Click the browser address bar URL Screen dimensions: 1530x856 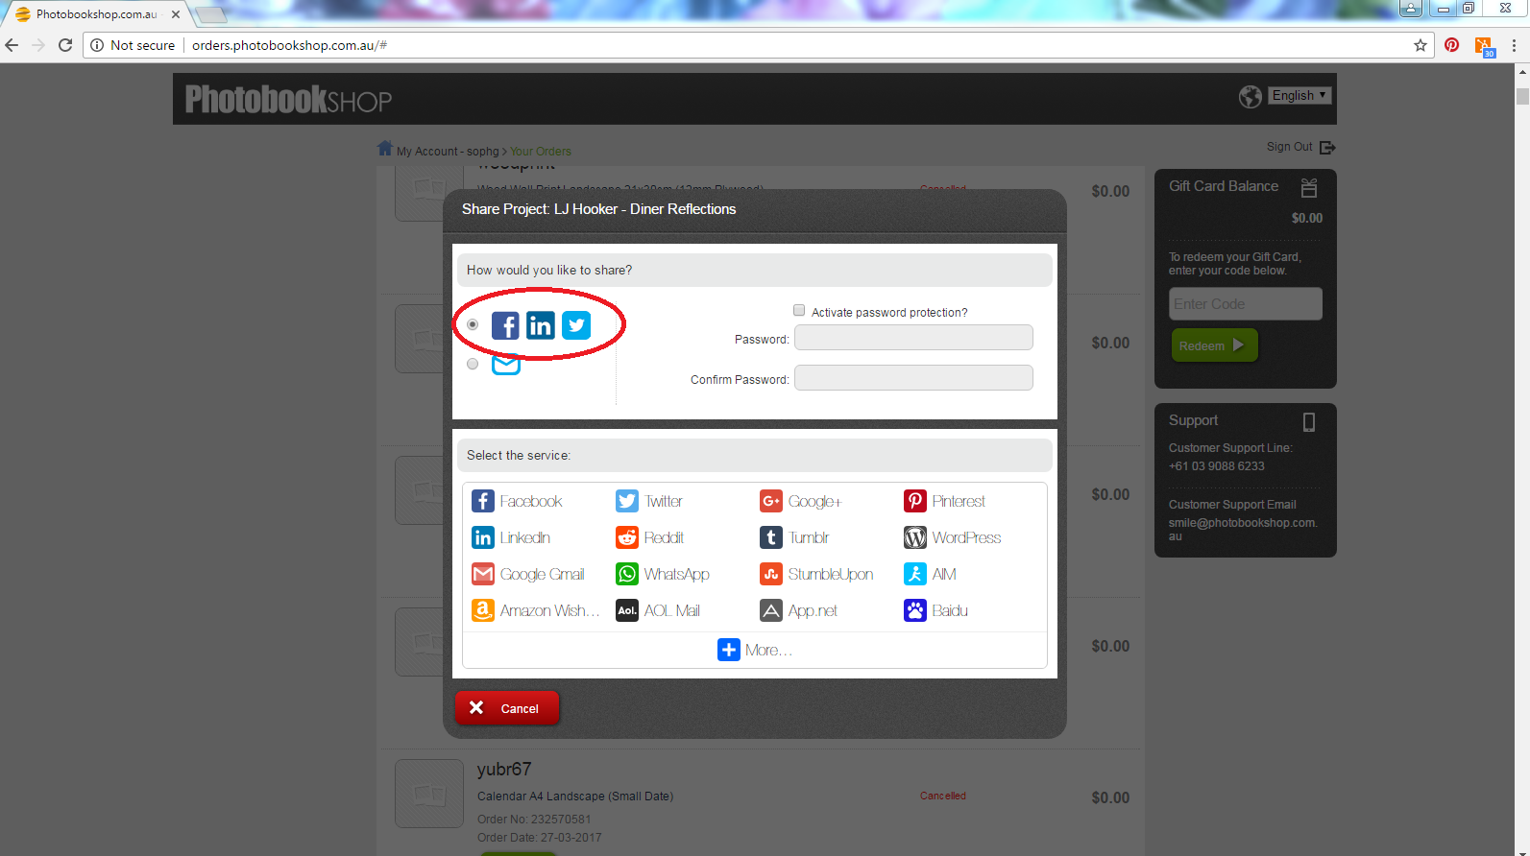(289, 45)
